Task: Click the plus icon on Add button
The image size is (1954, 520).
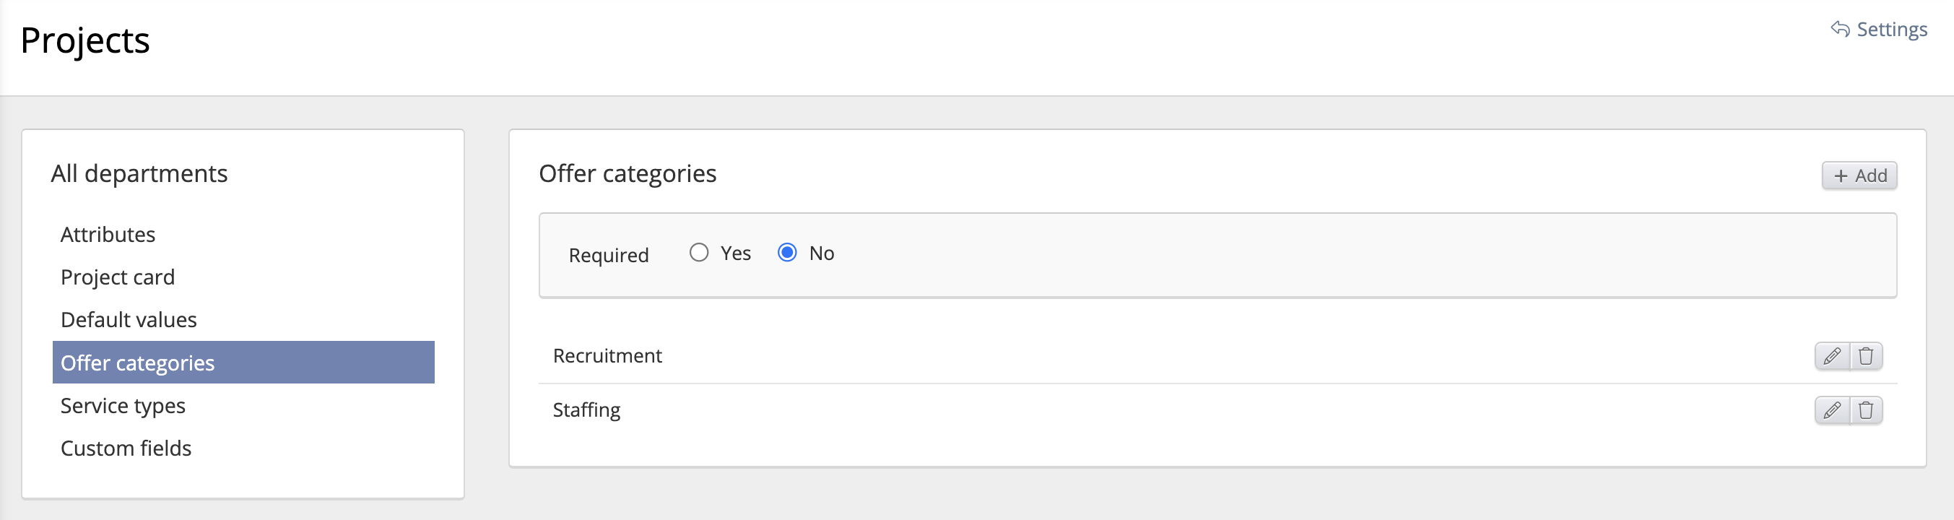Action: point(1840,176)
